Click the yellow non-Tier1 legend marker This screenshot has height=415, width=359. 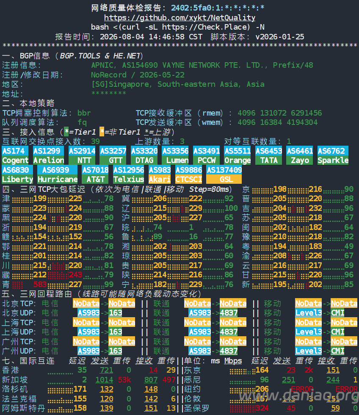click(x=102, y=132)
